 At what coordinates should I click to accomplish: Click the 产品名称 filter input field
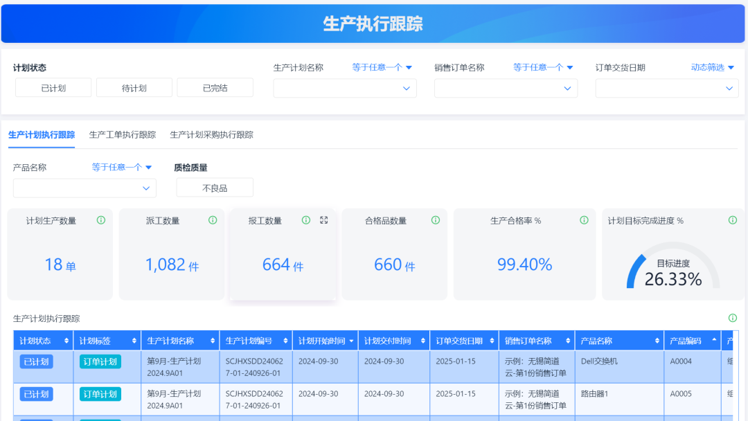(84, 188)
